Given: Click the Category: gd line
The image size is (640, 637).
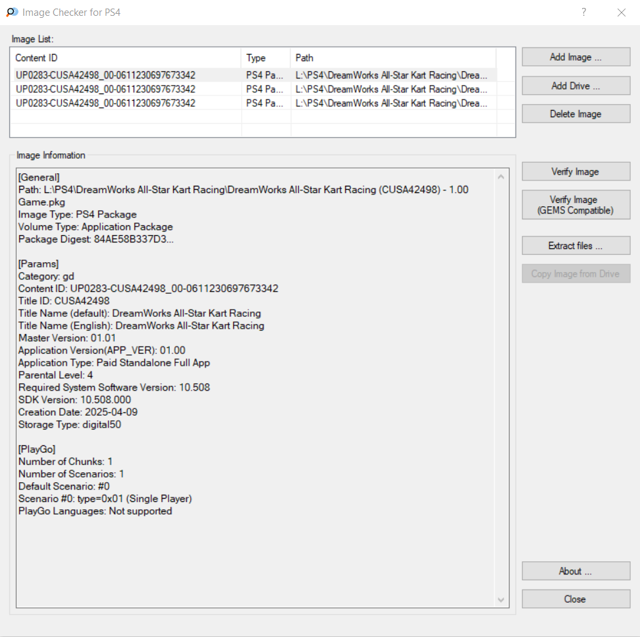Looking at the screenshot, I should coord(46,277).
